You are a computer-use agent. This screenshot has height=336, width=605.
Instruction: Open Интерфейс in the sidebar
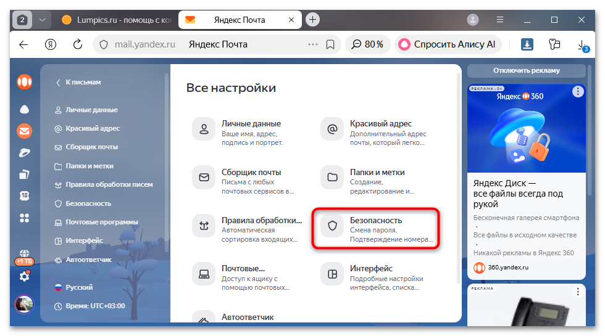(x=79, y=241)
